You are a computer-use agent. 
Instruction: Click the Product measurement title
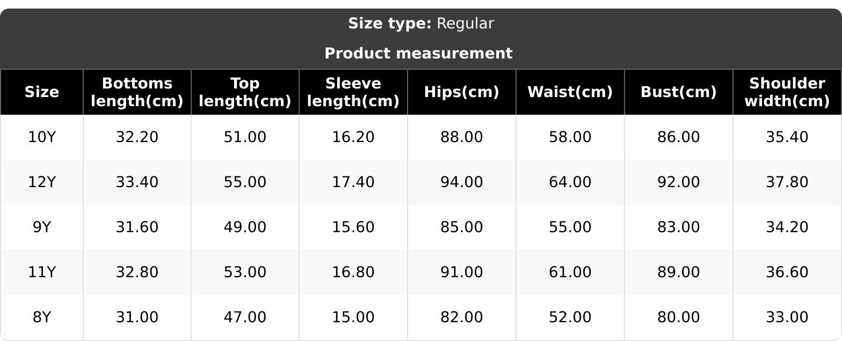tap(418, 54)
